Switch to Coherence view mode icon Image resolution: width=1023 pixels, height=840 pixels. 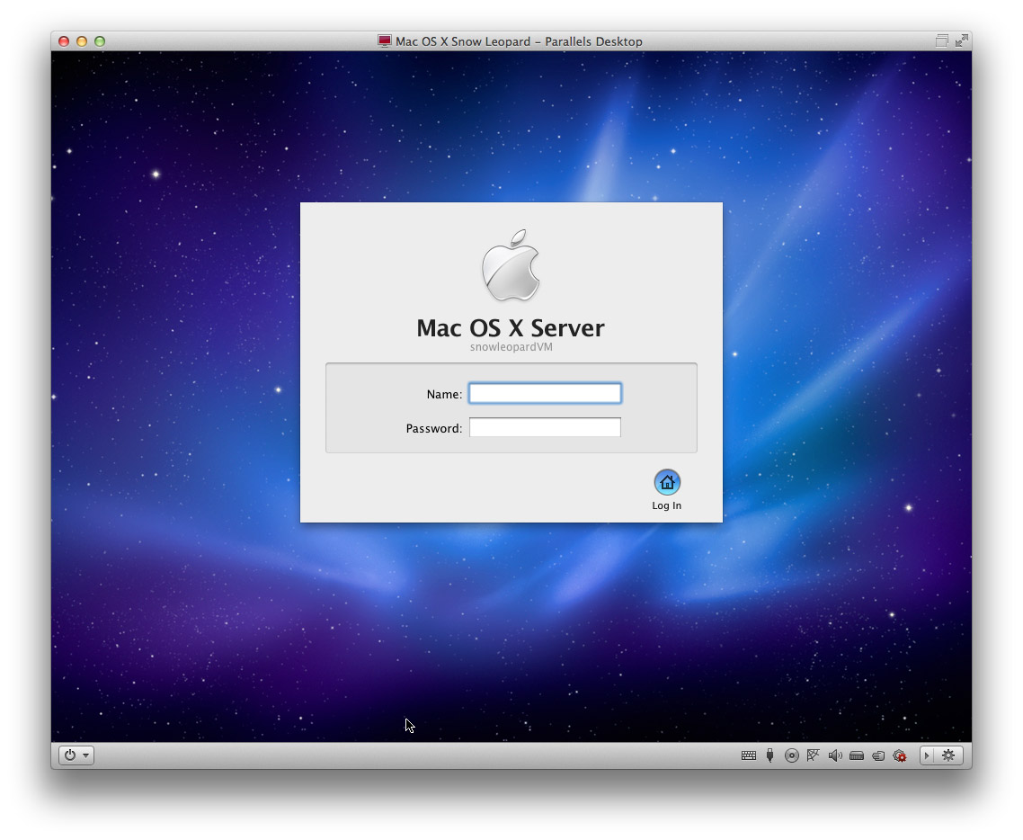coord(941,40)
